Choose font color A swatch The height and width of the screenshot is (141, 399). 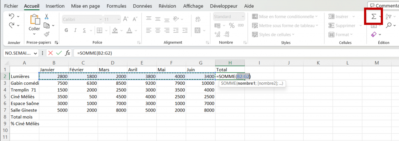point(129,30)
